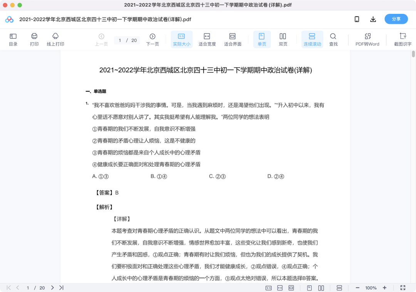Click the mobile device icon in header

click(357, 19)
